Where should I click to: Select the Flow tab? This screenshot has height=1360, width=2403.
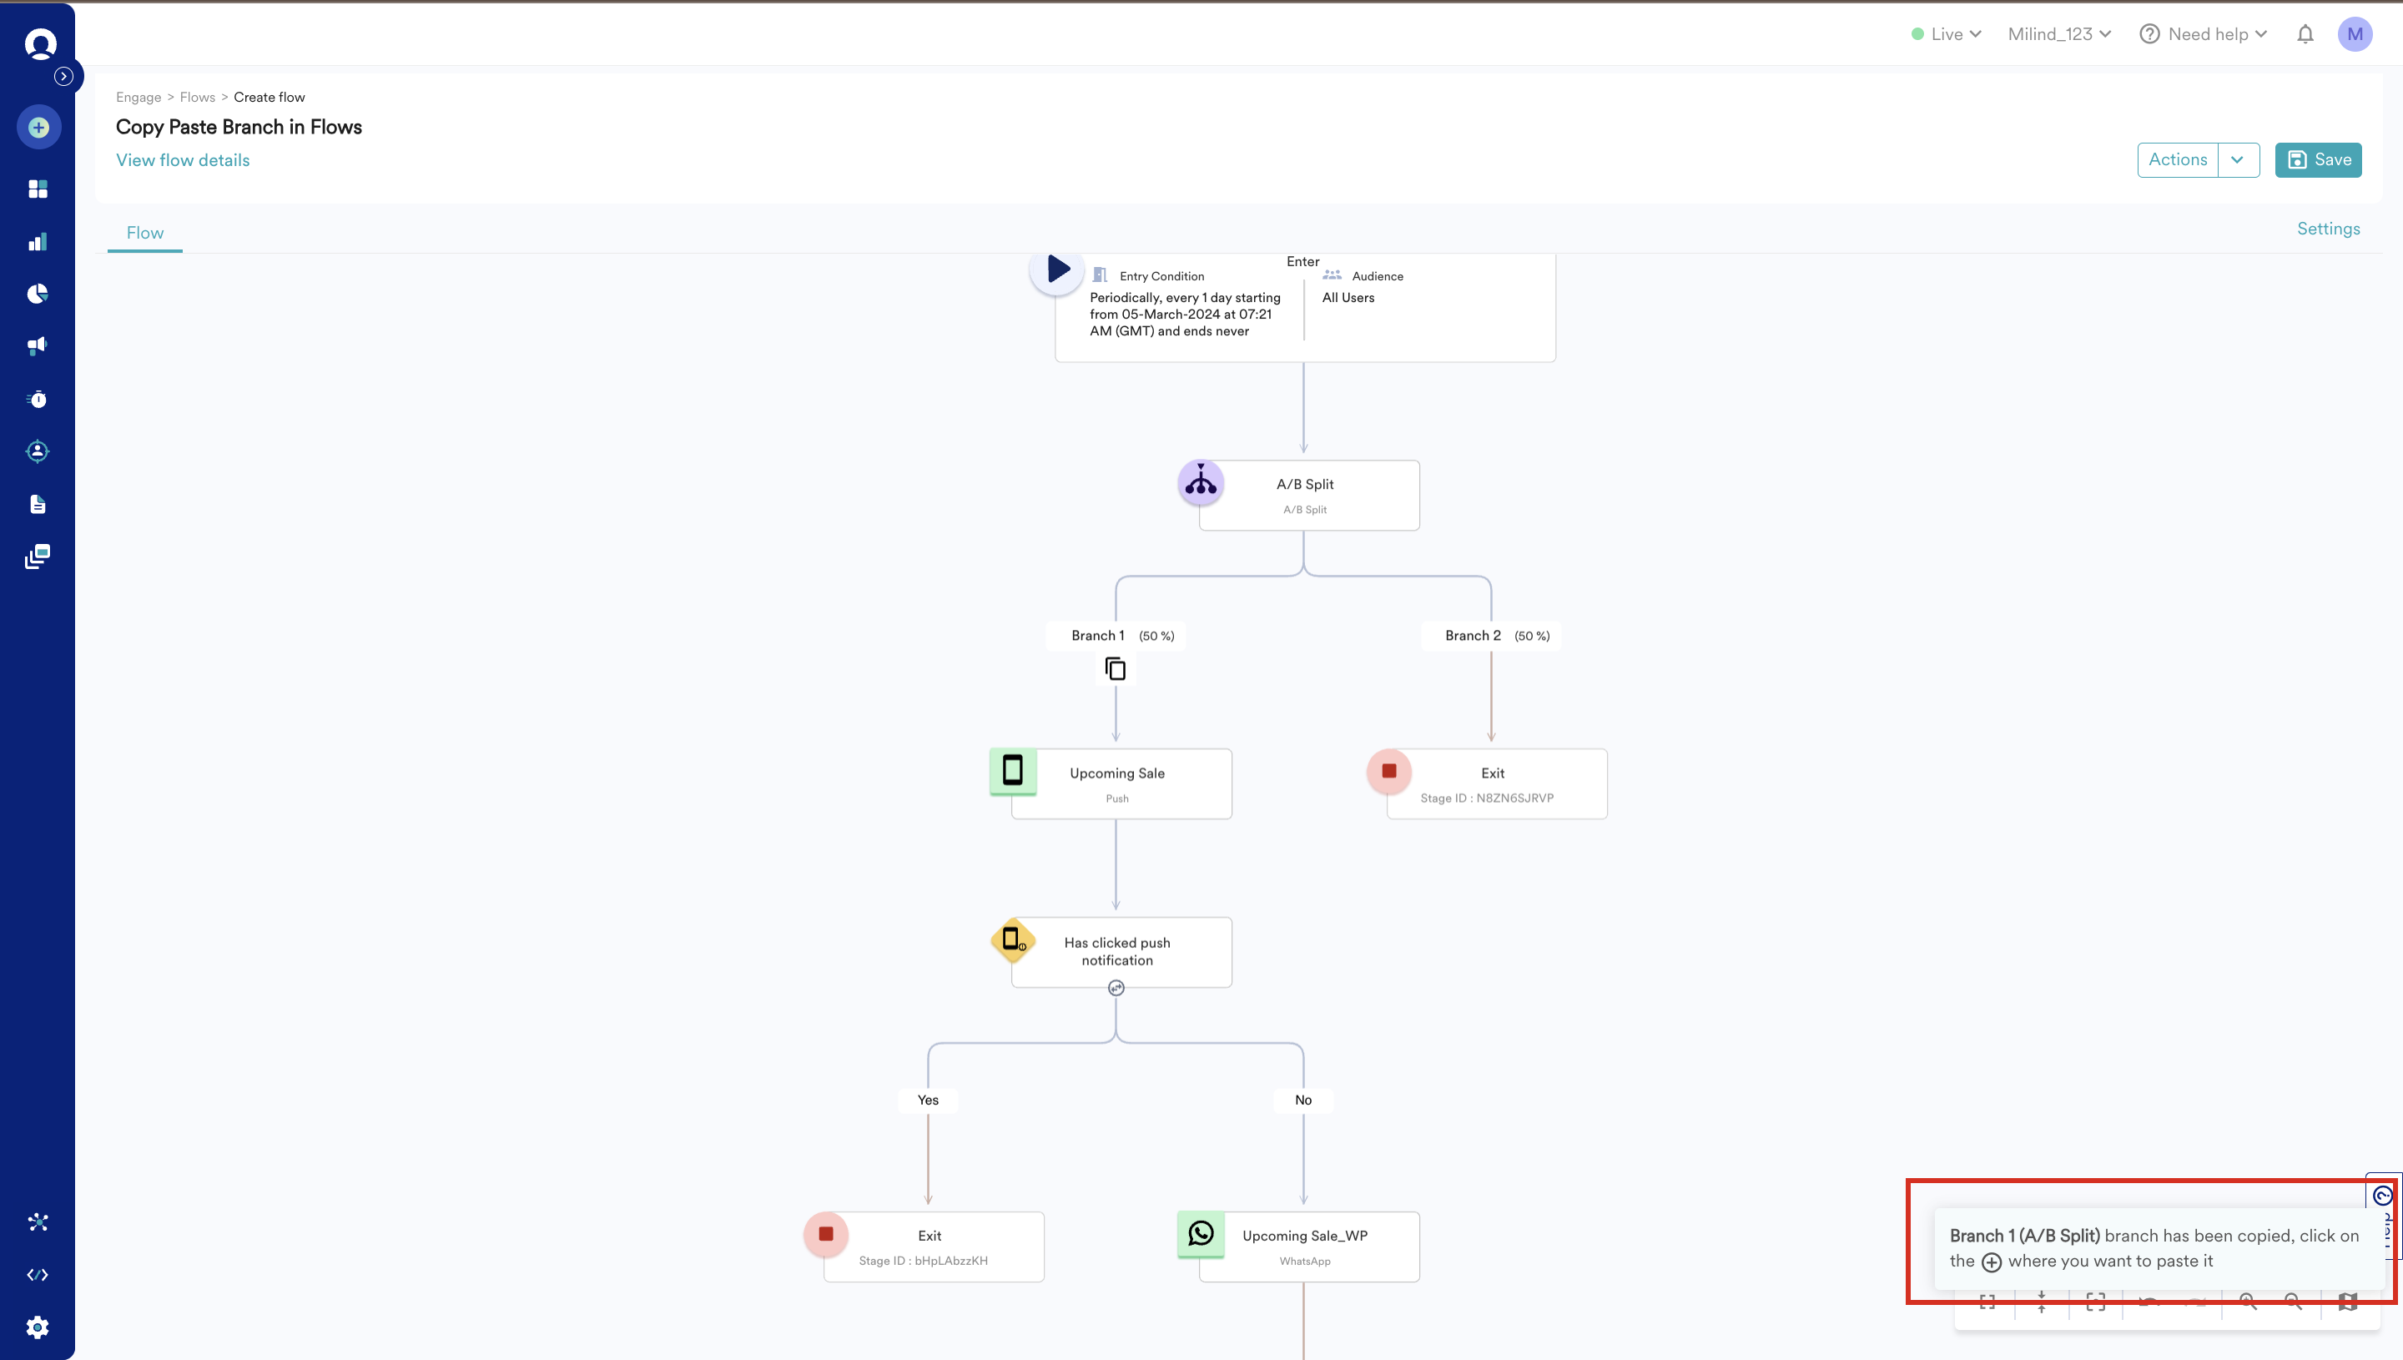pyautogui.click(x=144, y=233)
